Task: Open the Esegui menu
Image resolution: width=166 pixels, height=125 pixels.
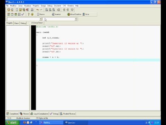Action: tap(43, 6)
